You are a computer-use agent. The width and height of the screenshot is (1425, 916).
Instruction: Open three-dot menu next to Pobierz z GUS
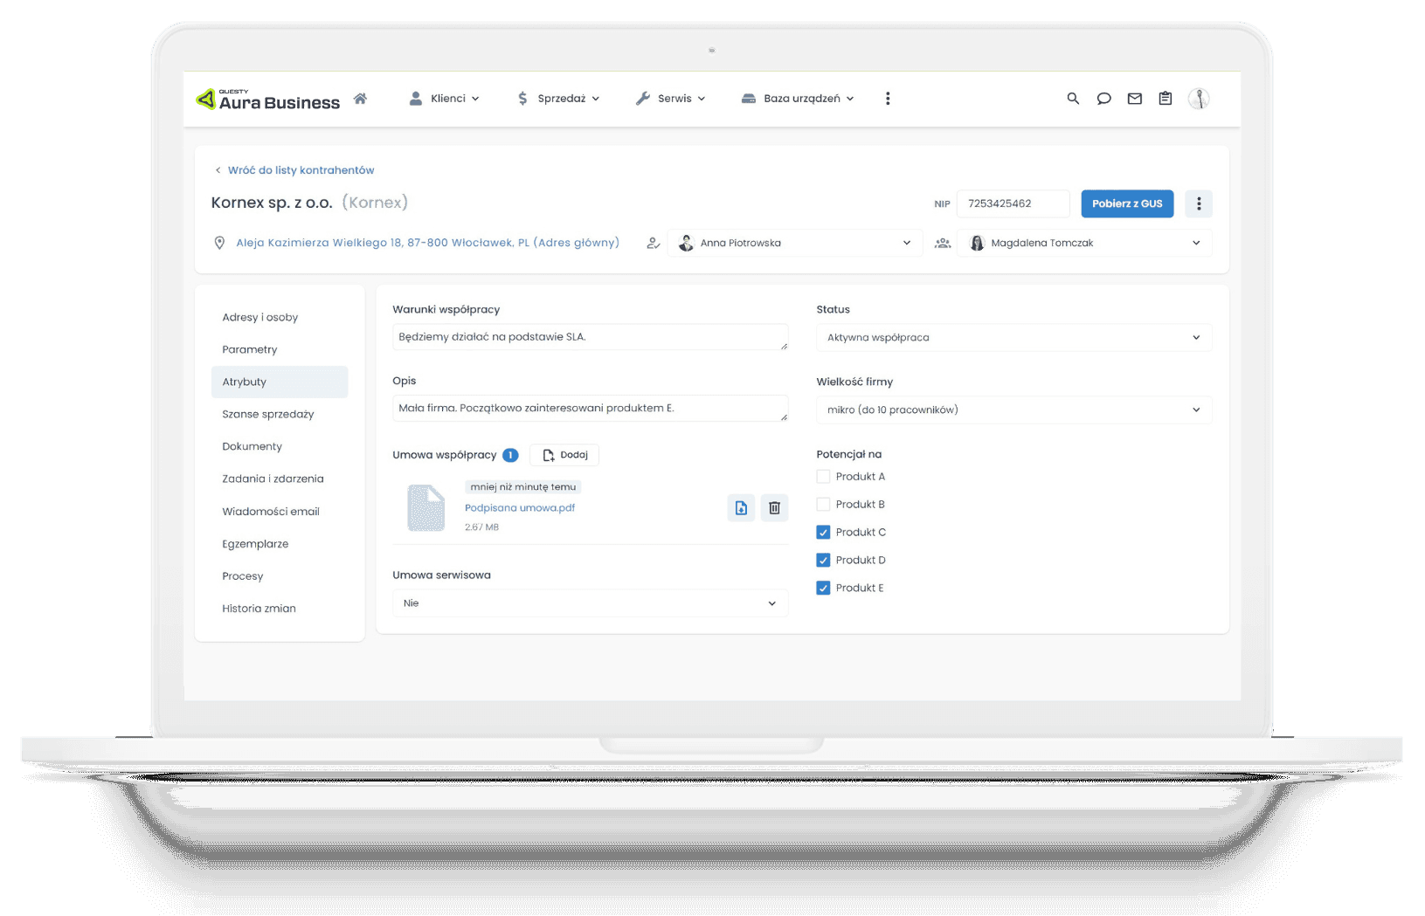point(1198,203)
